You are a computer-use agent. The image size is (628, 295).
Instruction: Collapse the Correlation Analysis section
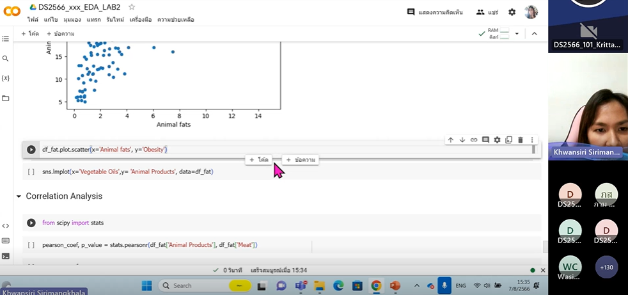(x=19, y=196)
